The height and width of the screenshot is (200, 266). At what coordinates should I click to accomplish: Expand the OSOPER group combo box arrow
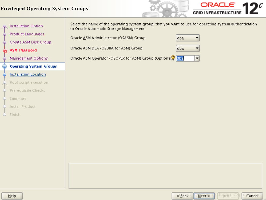[197, 58]
